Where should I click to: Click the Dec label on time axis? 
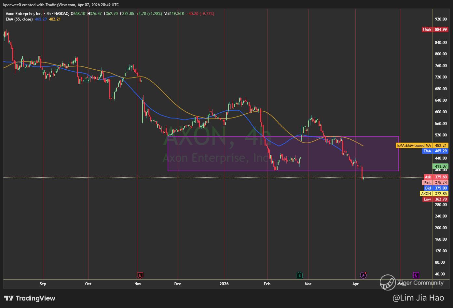tap(178, 284)
